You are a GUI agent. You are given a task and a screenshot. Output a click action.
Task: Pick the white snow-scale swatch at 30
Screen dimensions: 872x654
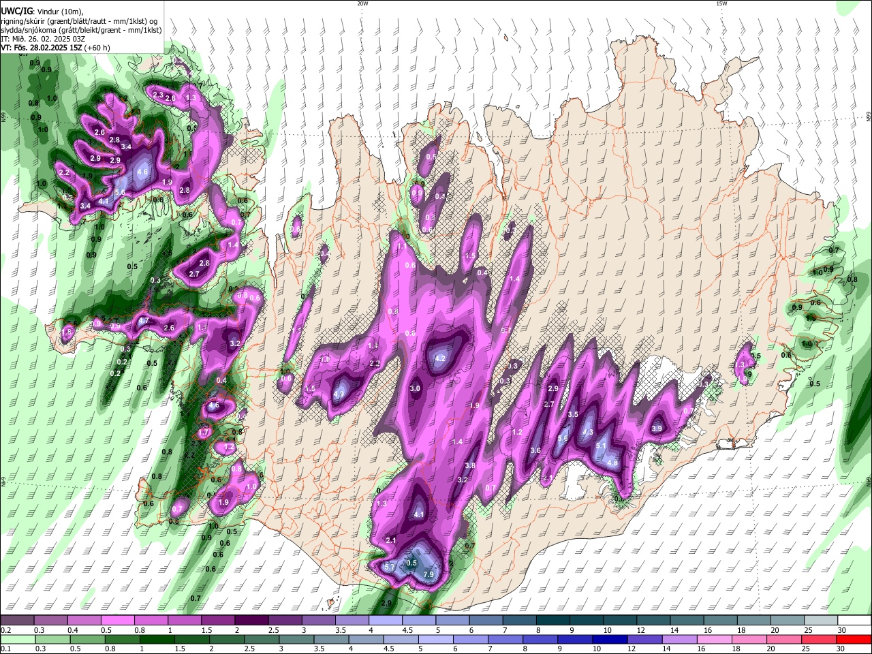coord(854,620)
